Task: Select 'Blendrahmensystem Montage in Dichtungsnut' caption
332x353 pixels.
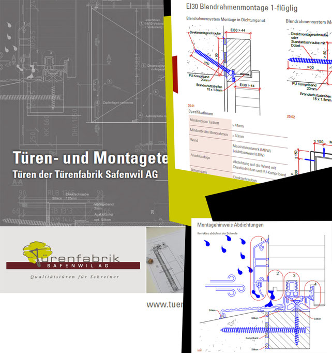Action: [225, 20]
